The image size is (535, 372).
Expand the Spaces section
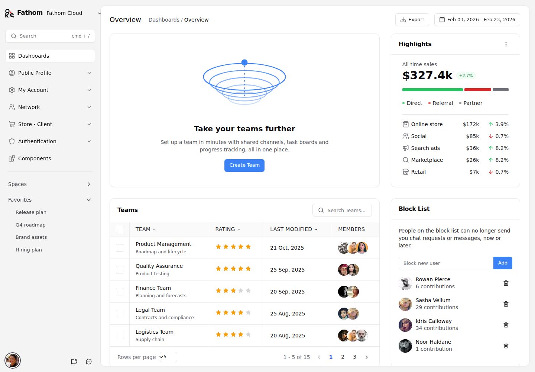(x=50, y=184)
